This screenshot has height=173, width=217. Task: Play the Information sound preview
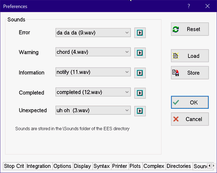point(140,73)
